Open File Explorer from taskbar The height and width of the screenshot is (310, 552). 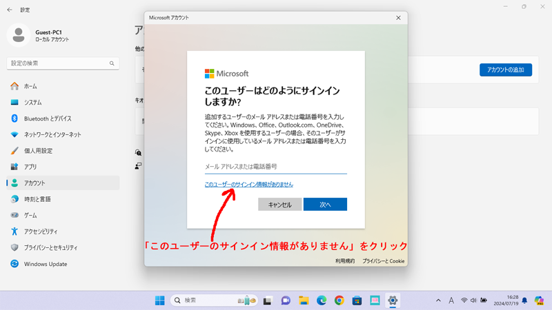(x=304, y=300)
